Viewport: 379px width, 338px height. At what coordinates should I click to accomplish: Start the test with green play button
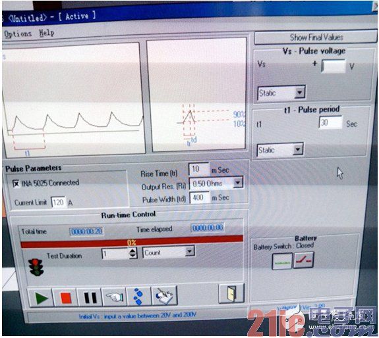41,297
